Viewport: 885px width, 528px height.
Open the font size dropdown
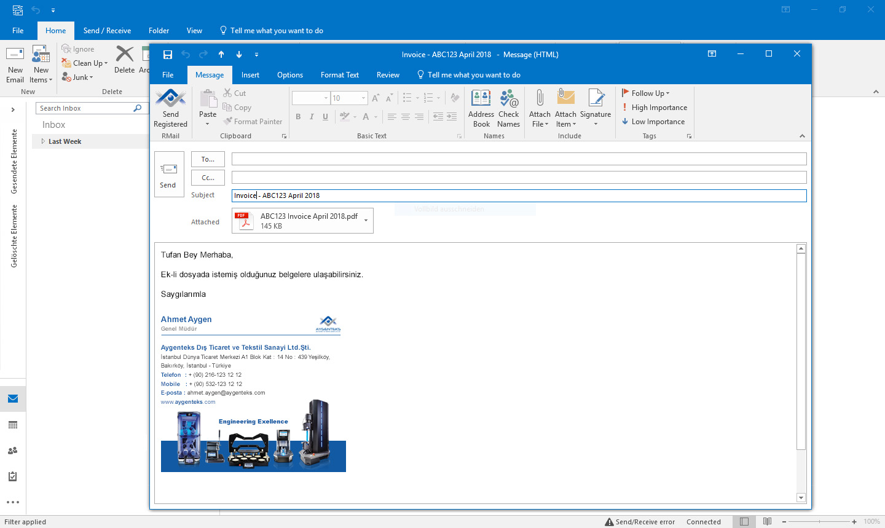coord(364,98)
